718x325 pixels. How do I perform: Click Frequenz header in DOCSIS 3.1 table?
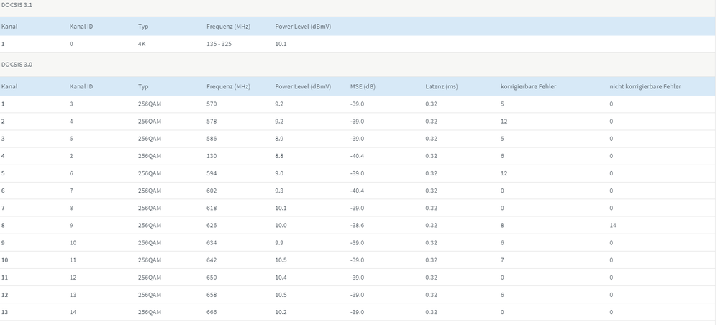[x=228, y=27]
